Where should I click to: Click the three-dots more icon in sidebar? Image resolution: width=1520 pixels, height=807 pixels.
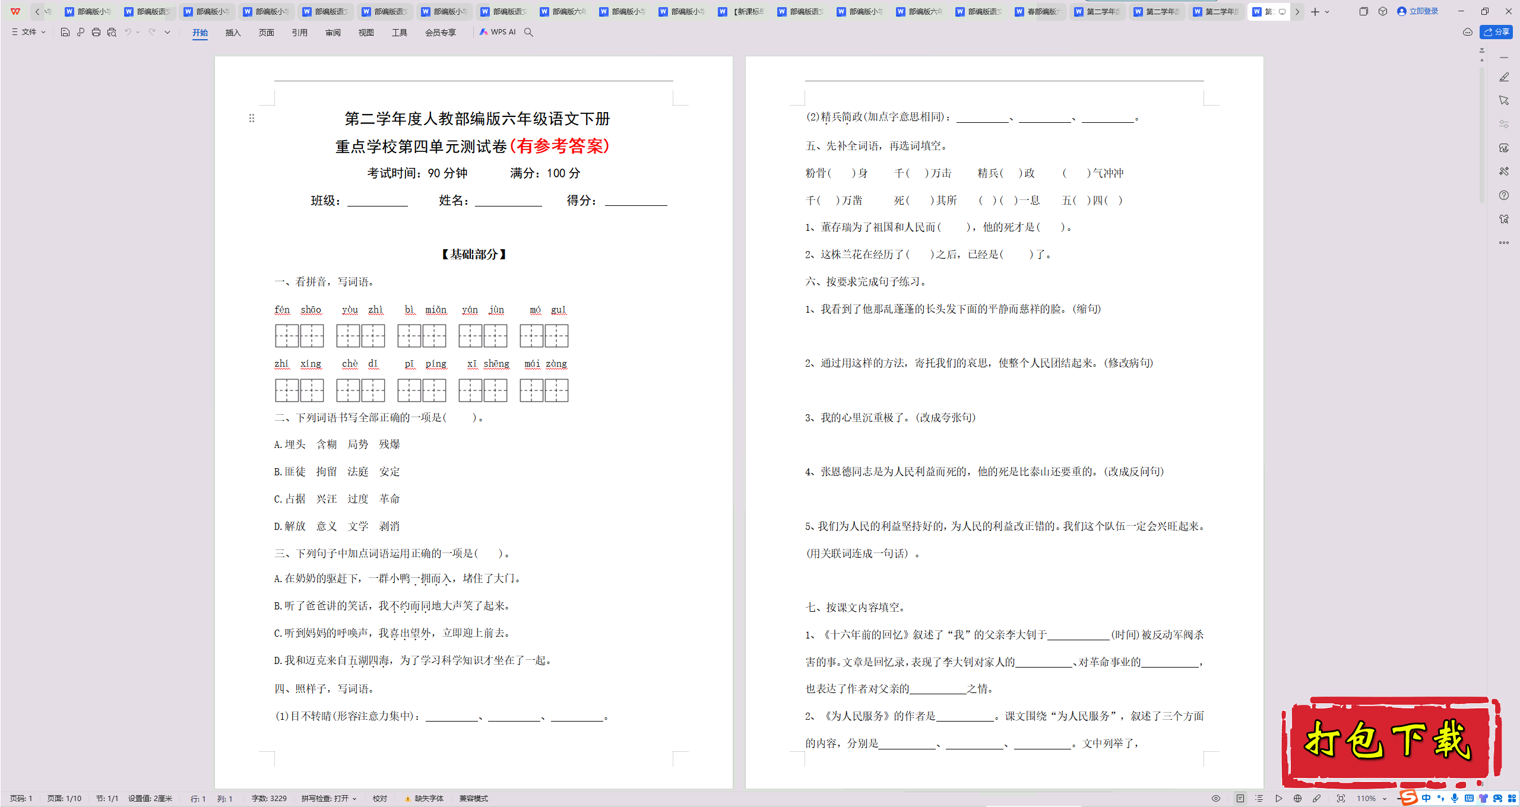(1504, 243)
